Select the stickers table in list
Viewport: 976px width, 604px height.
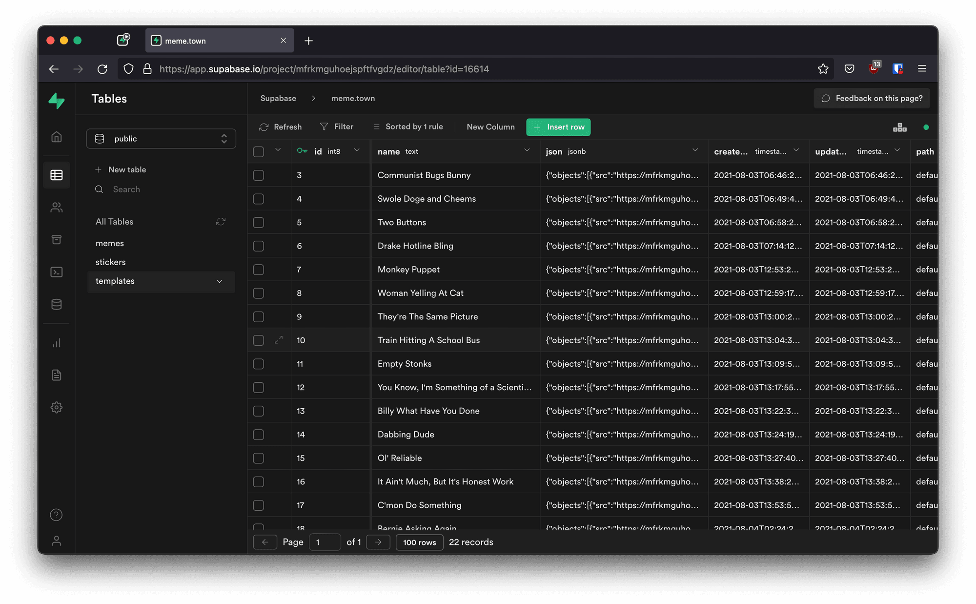pos(111,262)
